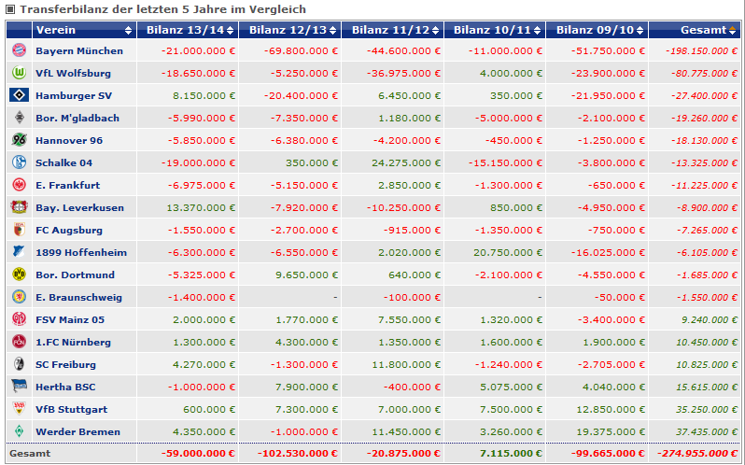The width and height of the screenshot is (745, 465).
Task: Open Bay. Leverkusen club link
Action: [80, 207]
